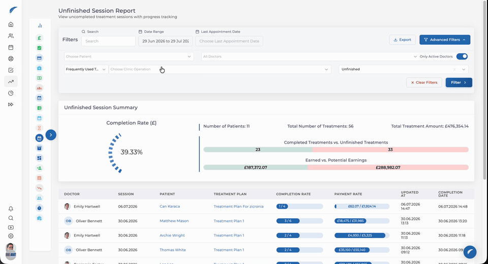This screenshot has width=488, height=264.
Task: Click the search magnifier icon in sidebar
Action: tap(11, 218)
